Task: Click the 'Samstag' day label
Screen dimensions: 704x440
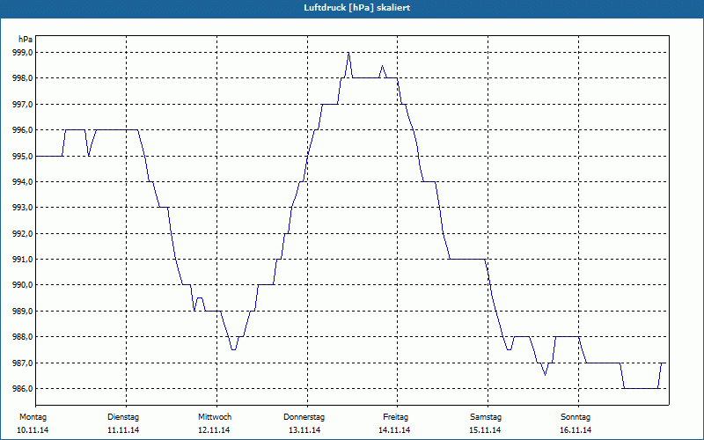Action: [x=486, y=417]
